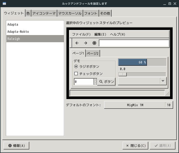Click the 情報(A) button
This screenshot has height=153, width=179.
pyautogui.click(x=16, y=146)
